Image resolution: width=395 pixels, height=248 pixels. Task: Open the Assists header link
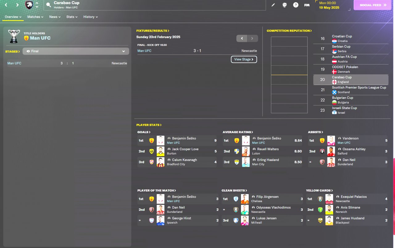316,132
